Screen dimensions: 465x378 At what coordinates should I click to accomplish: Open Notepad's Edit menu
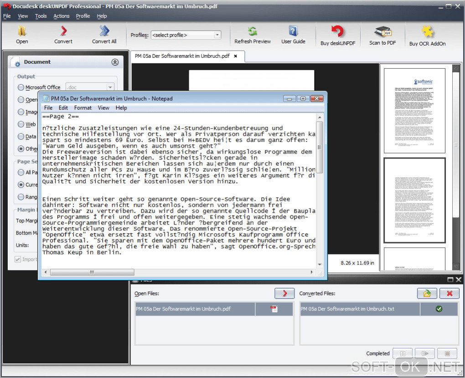63,108
